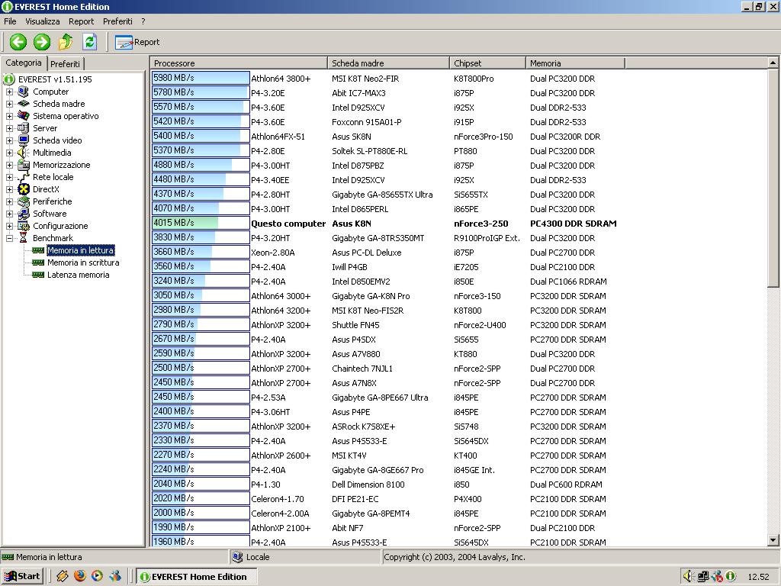Image resolution: width=781 pixels, height=586 pixels.
Task: Click the EVEREST tray icon near the clock
Action: (x=731, y=577)
